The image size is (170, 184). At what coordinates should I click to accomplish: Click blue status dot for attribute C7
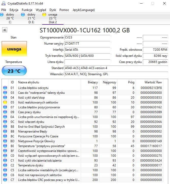click(5, 180)
